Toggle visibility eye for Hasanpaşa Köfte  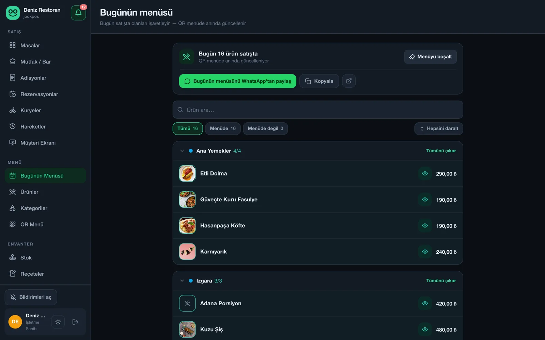(425, 225)
